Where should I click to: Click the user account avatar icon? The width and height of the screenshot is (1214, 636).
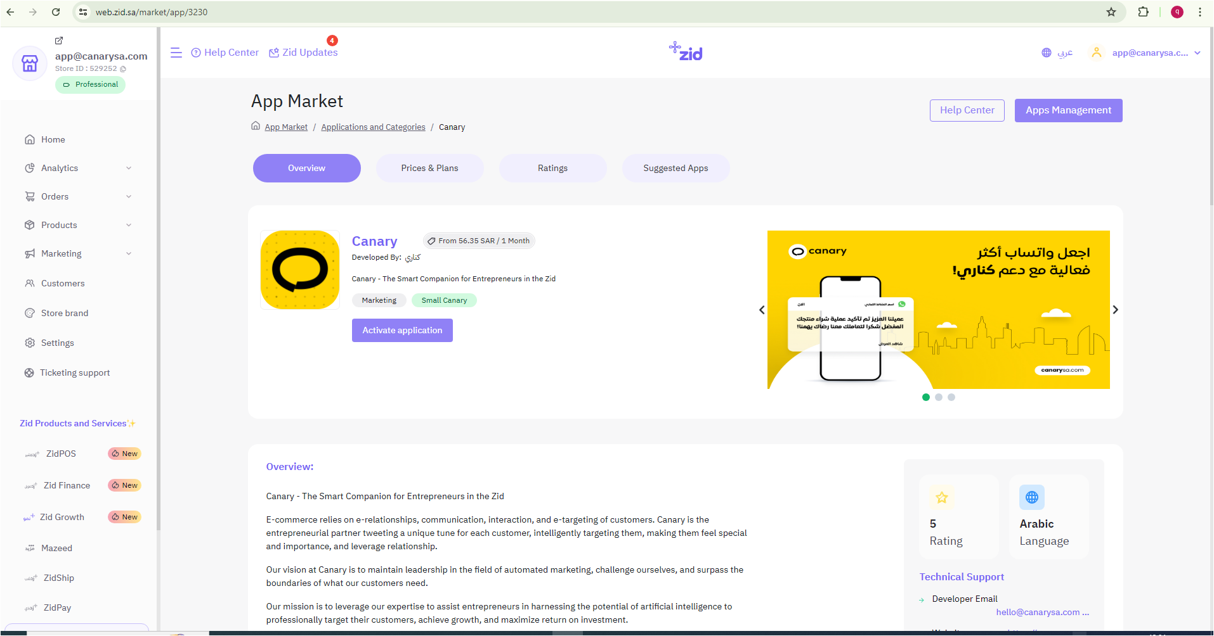tap(1097, 53)
